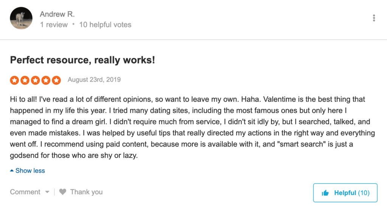Expand the Comment dropdown arrow
387x209 pixels.
coord(47,192)
